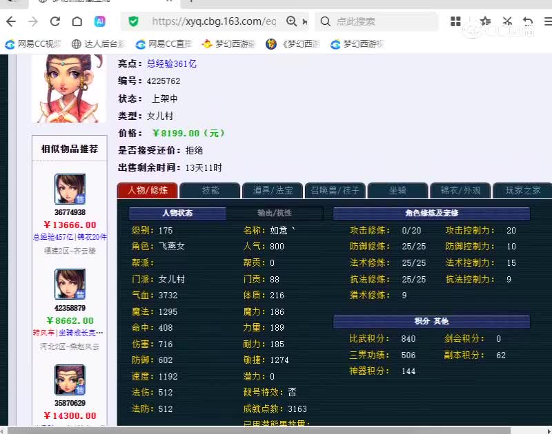Click the undo restore icon
This screenshot has height=434, width=552.
click(x=528, y=21)
